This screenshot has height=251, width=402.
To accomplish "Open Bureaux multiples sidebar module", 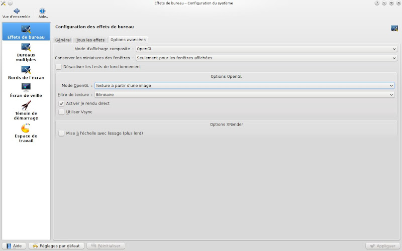I will point(26,53).
